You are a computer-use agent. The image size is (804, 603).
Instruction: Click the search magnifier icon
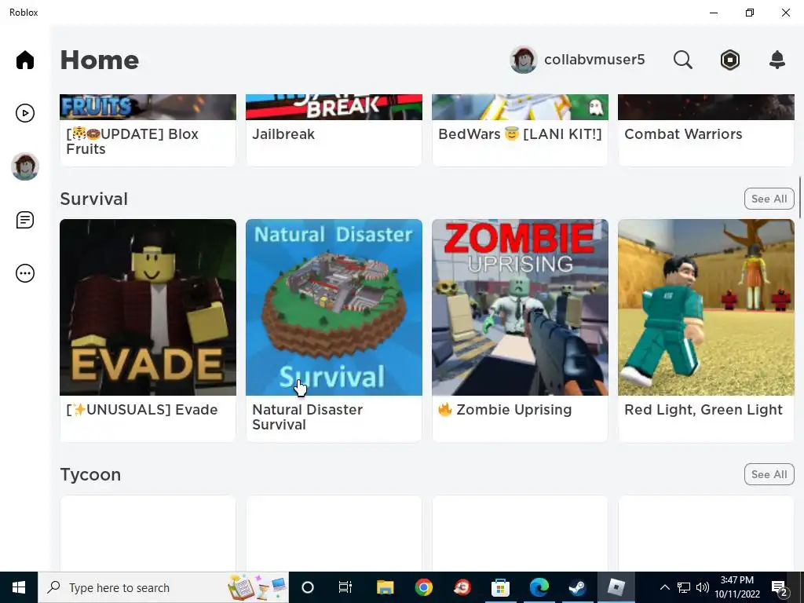(x=682, y=60)
